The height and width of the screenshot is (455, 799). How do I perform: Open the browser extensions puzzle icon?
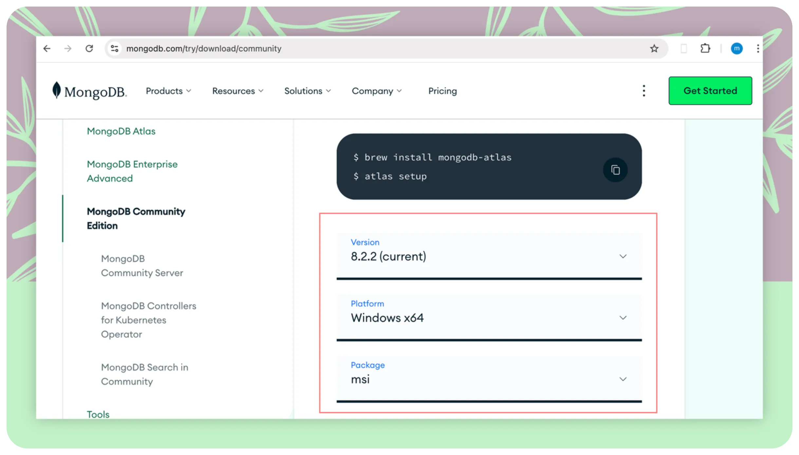(x=705, y=48)
